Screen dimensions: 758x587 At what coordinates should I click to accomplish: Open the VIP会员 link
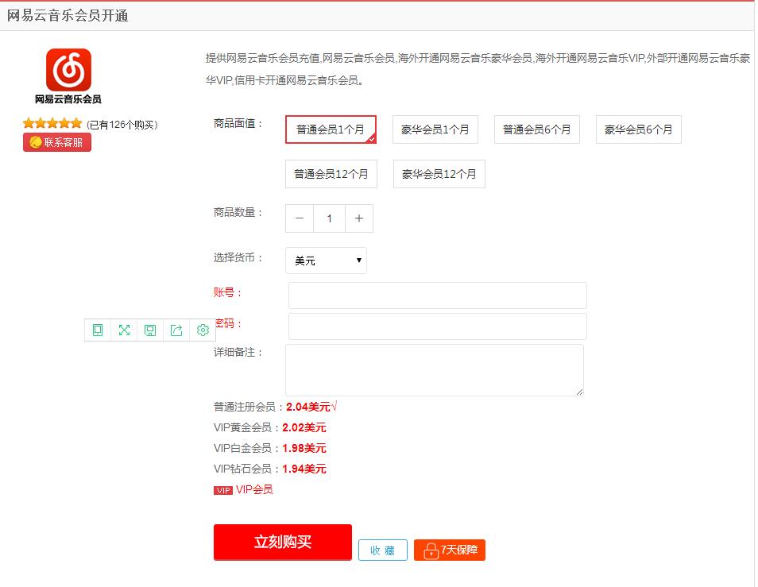(x=254, y=489)
